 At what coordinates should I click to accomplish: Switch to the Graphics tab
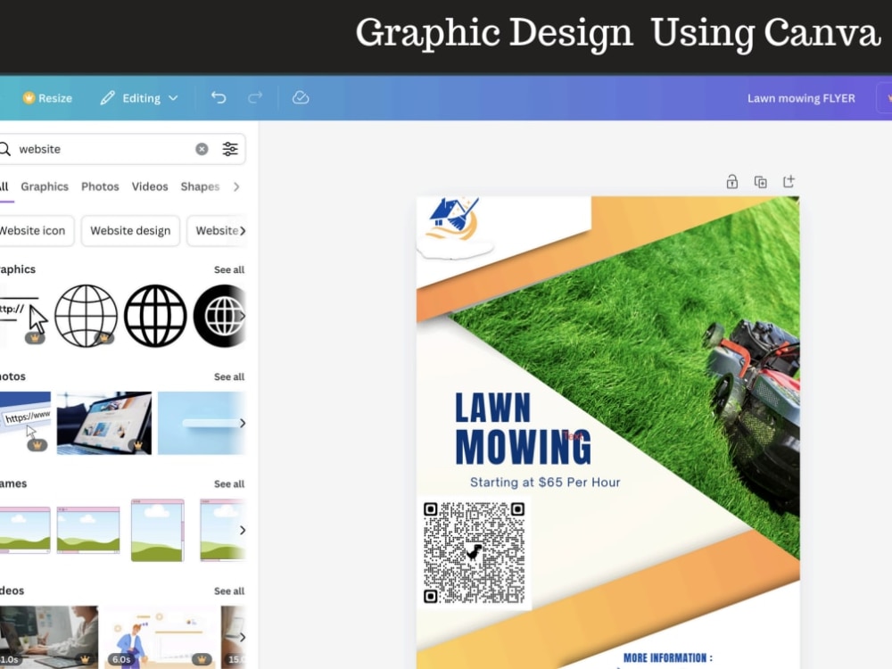click(x=45, y=186)
